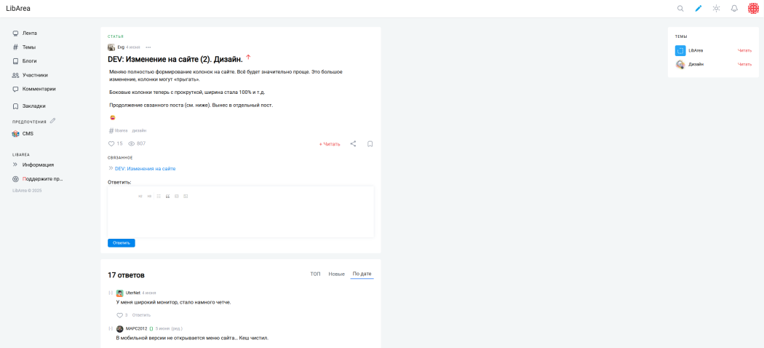Click the blue LibArea topic icon
764x348 pixels.
[680, 50]
